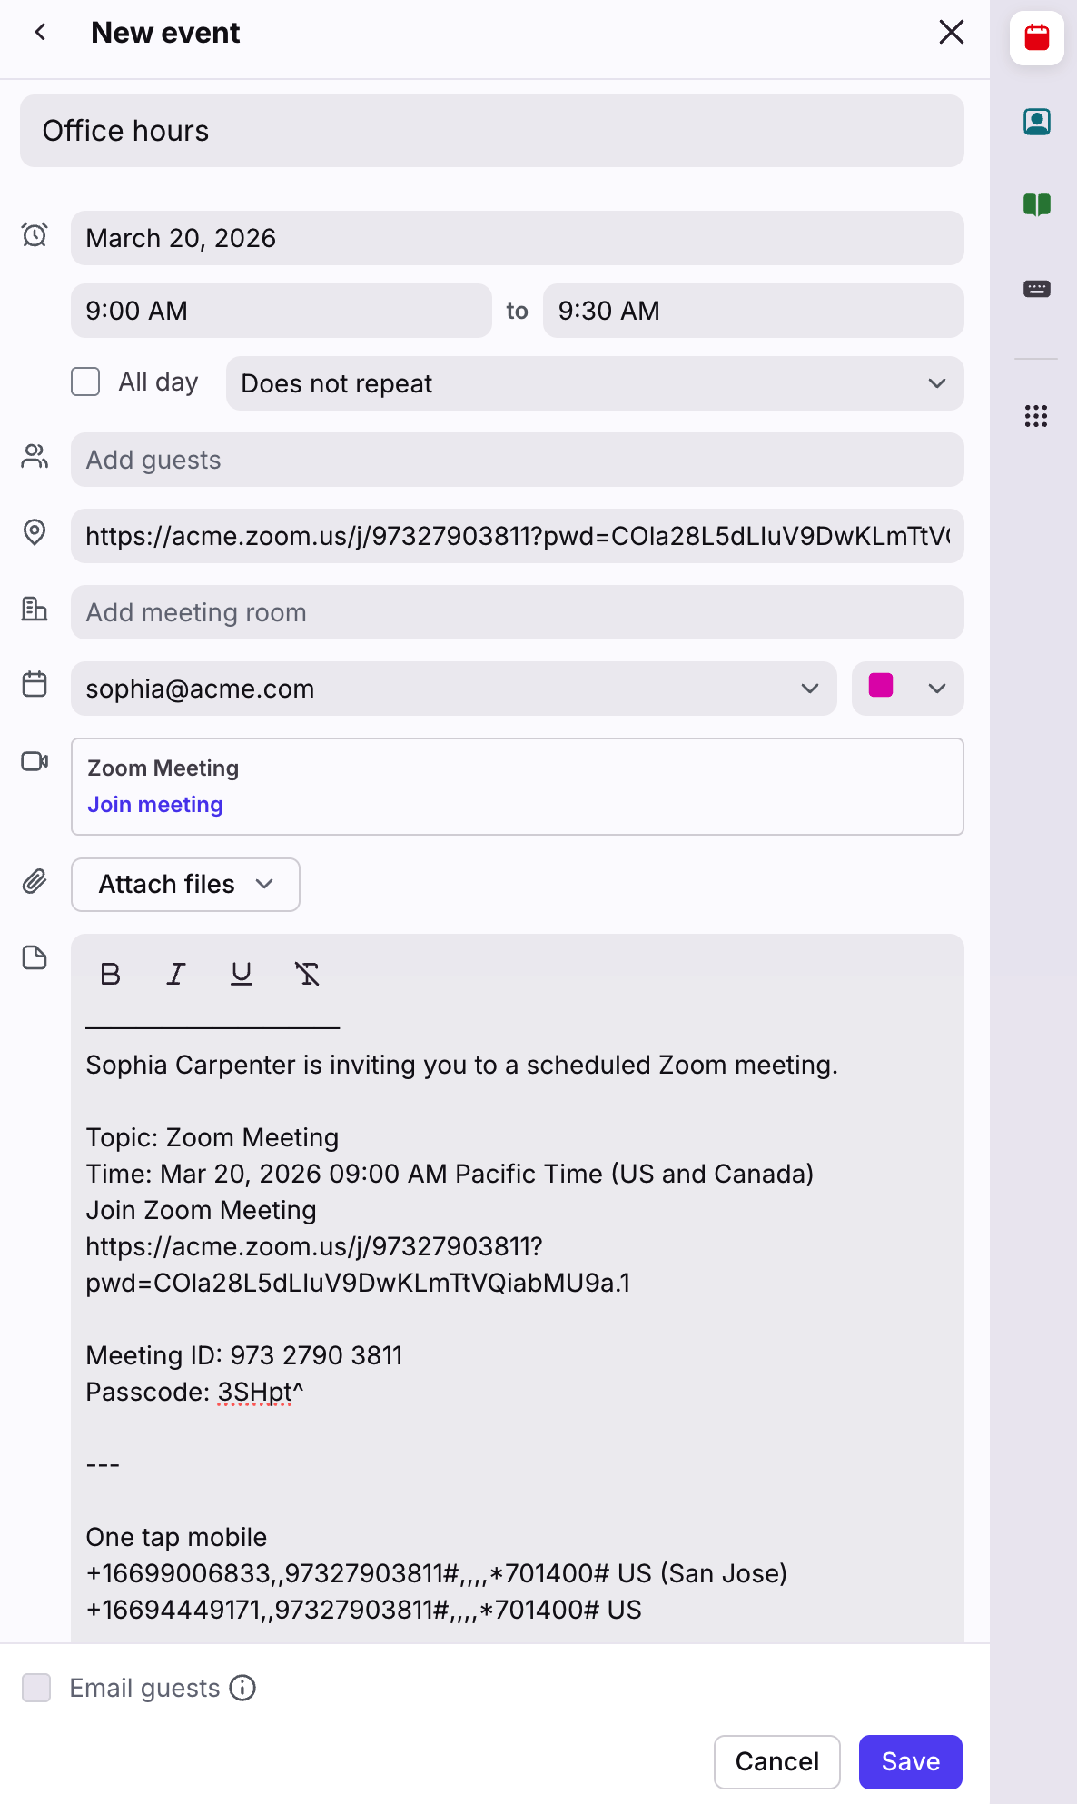Screen dimensions: 1077x1804
Task: Open the Attach files dropdown
Action: [x=185, y=885]
